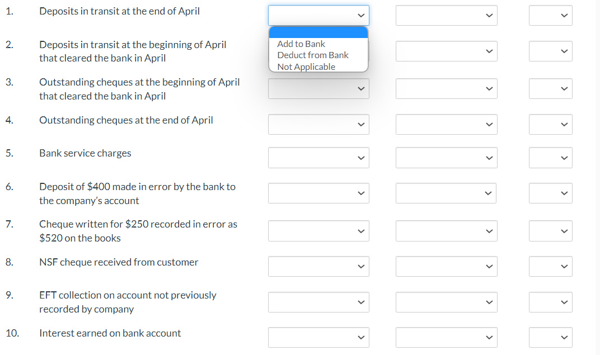Screen dimensions: 600x355
Task: Open the second-column dropdown for Bank service charges
Action: tap(446, 157)
